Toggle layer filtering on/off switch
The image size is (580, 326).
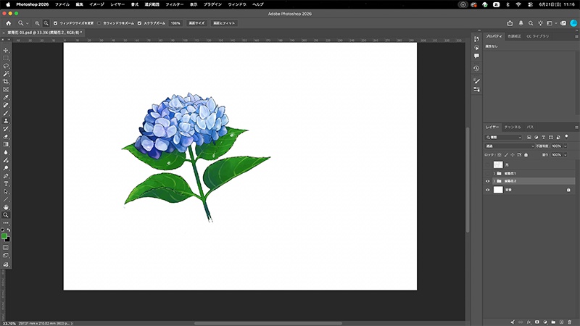pos(566,137)
